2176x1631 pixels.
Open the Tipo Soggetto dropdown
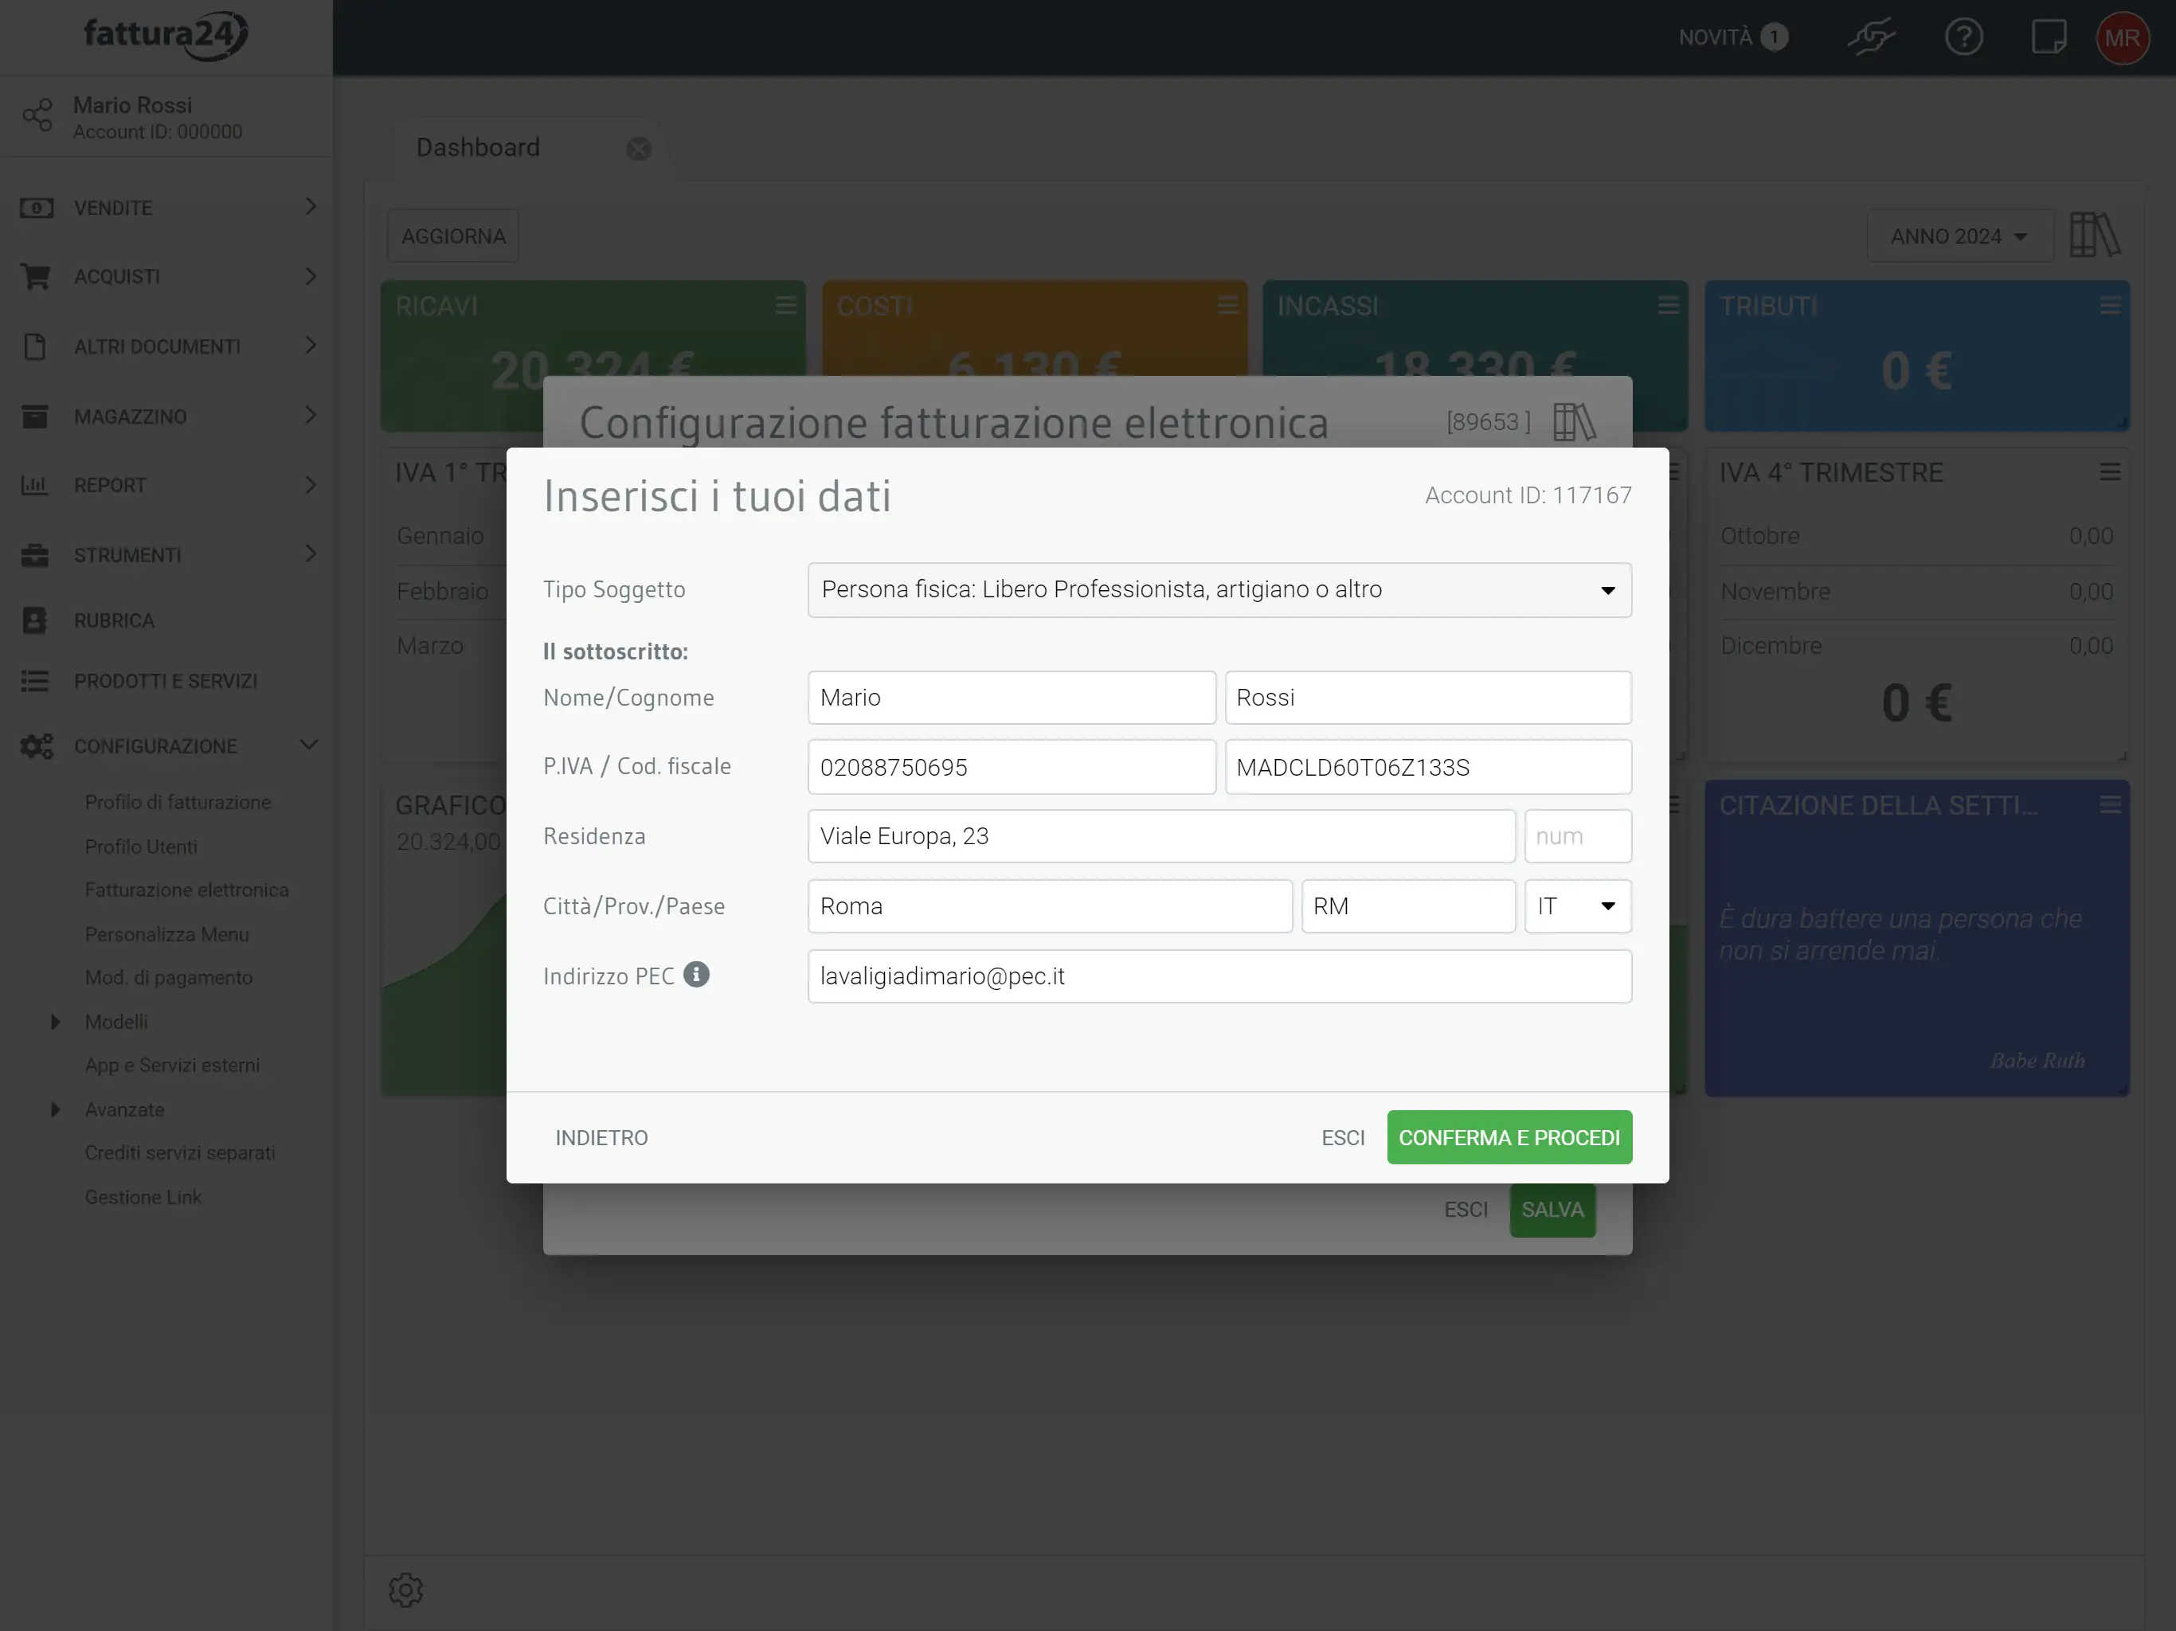pyautogui.click(x=1219, y=589)
